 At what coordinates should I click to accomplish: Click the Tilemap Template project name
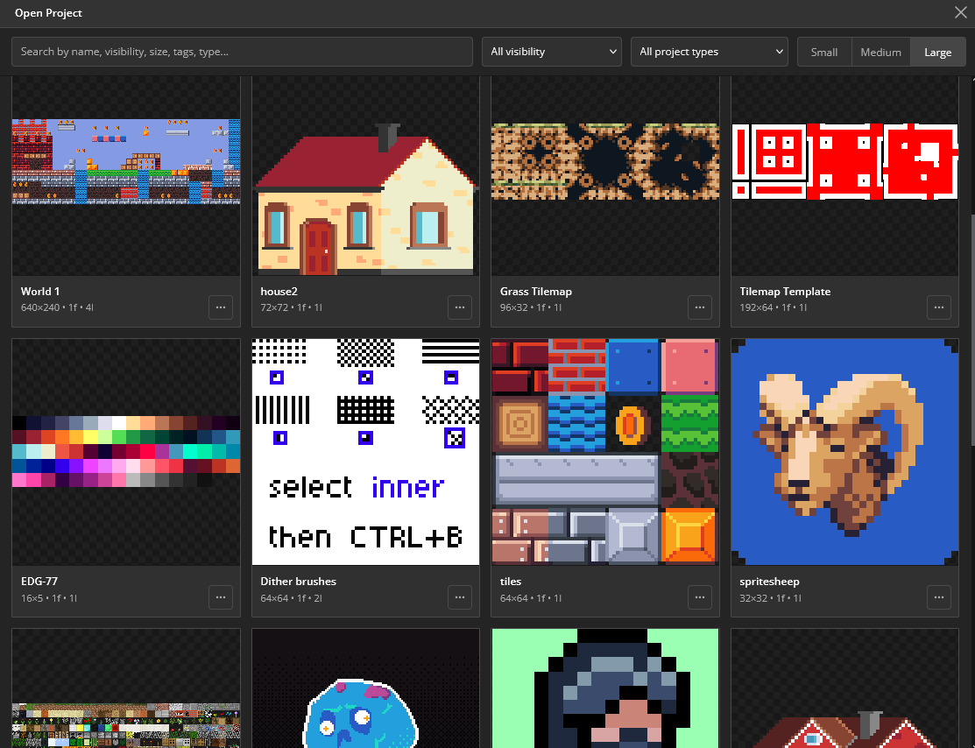(x=786, y=291)
